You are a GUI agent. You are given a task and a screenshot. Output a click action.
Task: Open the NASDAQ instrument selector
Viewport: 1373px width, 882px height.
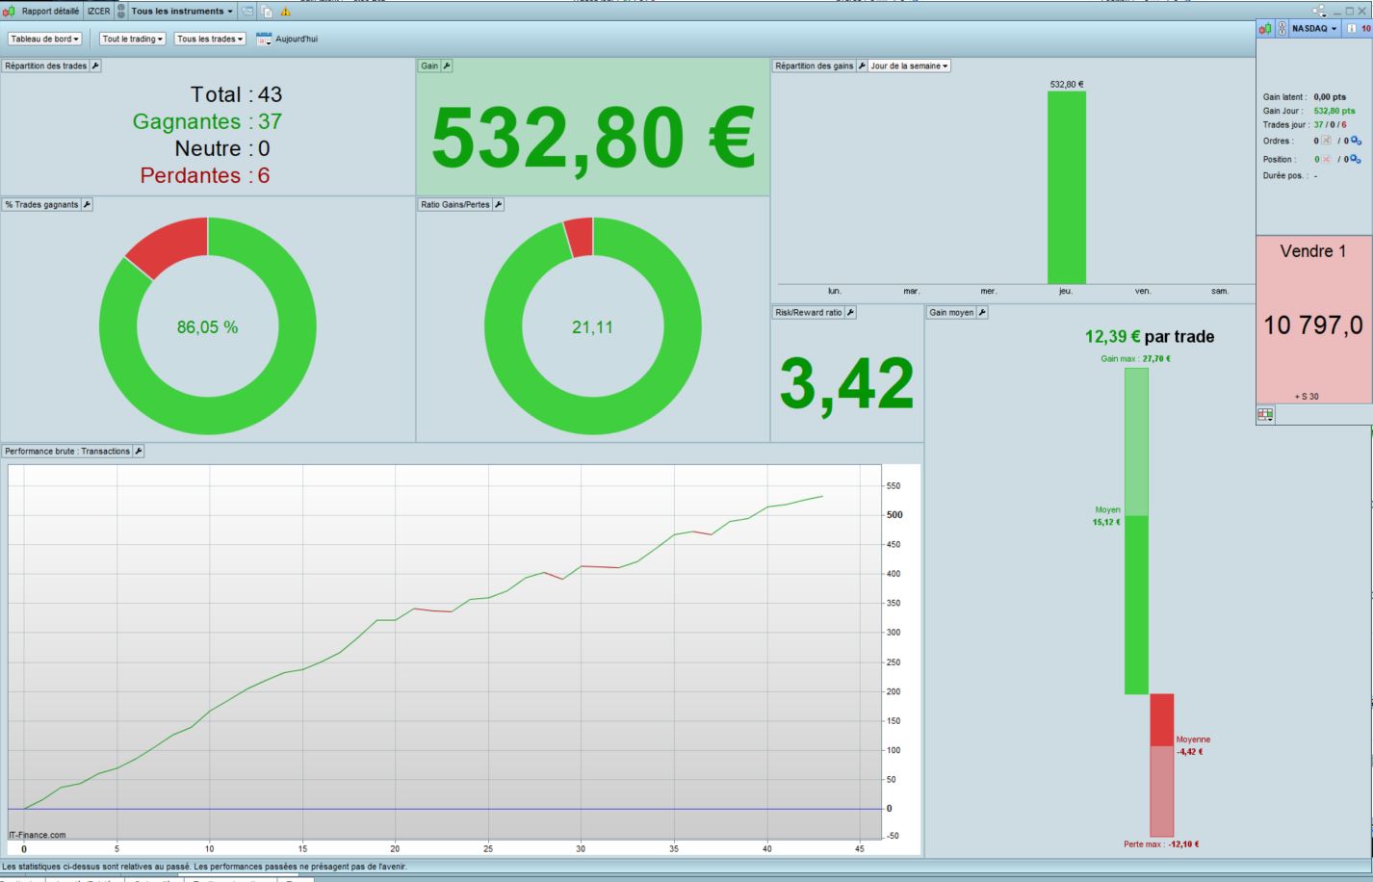point(1314,29)
